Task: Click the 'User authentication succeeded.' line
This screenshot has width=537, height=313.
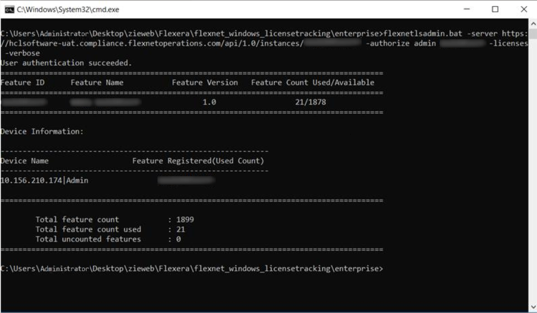Action: pos(66,63)
